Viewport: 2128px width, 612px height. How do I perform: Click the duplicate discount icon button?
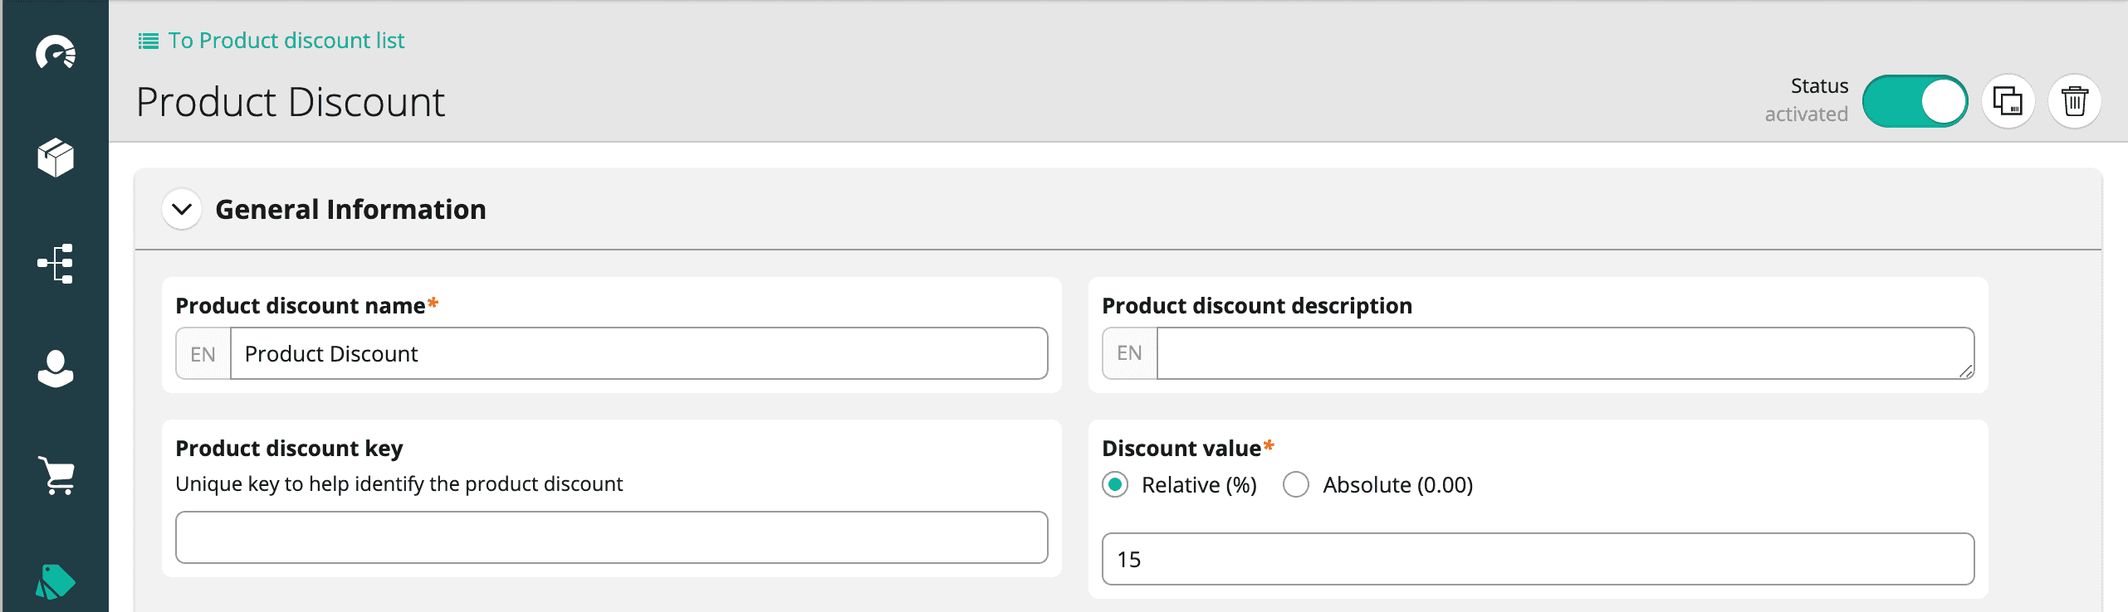coord(2008,102)
